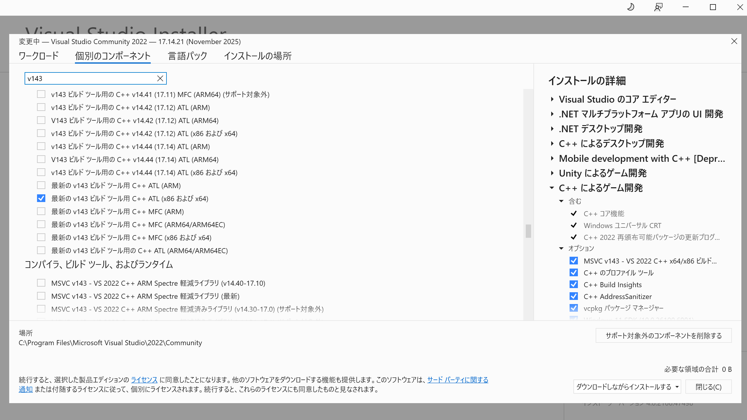
Task: Uncheck C++ AddressSanitizer option
Action: click(573, 296)
